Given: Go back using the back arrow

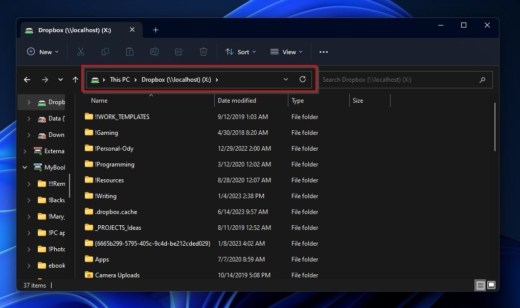Looking at the screenshot, I should pos(27,79).
